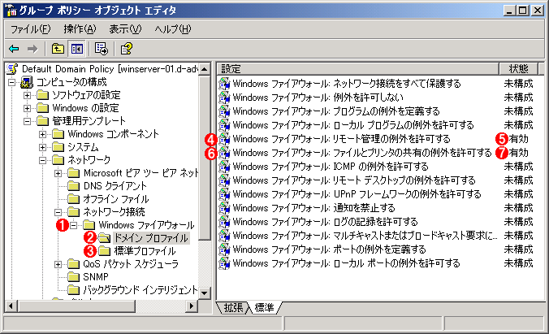Select ドメイン プロファイル tree label
The width and height of the screenshot is (549, 334).
151,238
